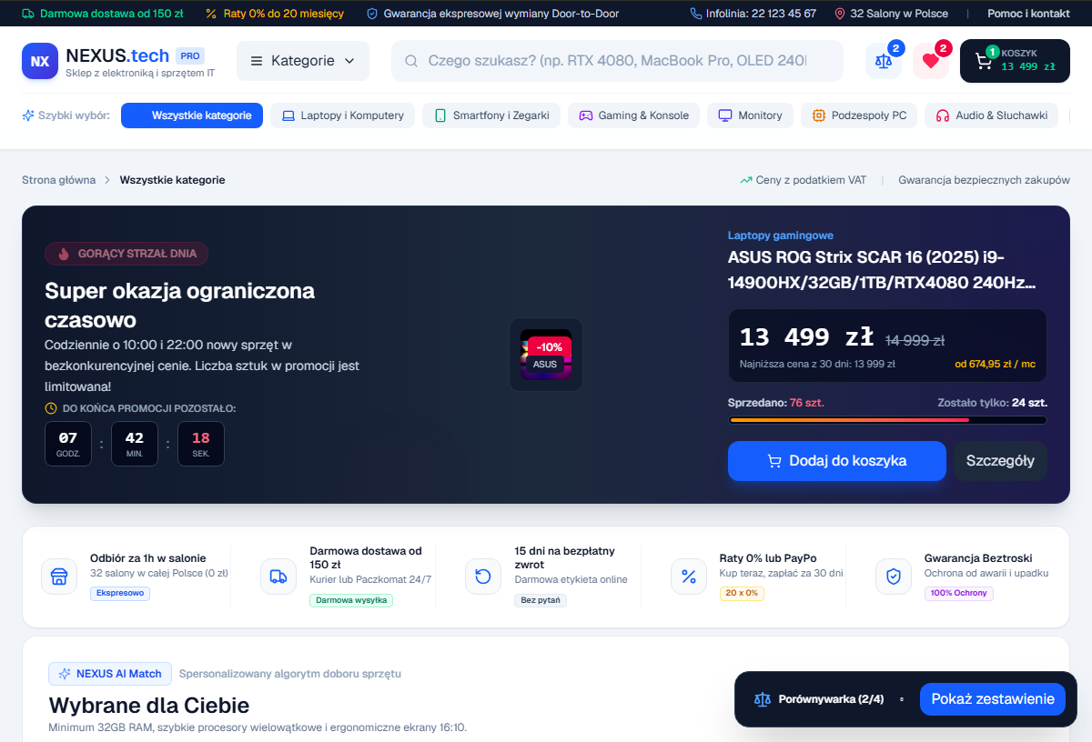Open the compare scales icon in header
1092x742 pixels.
(x=883, y=61)
